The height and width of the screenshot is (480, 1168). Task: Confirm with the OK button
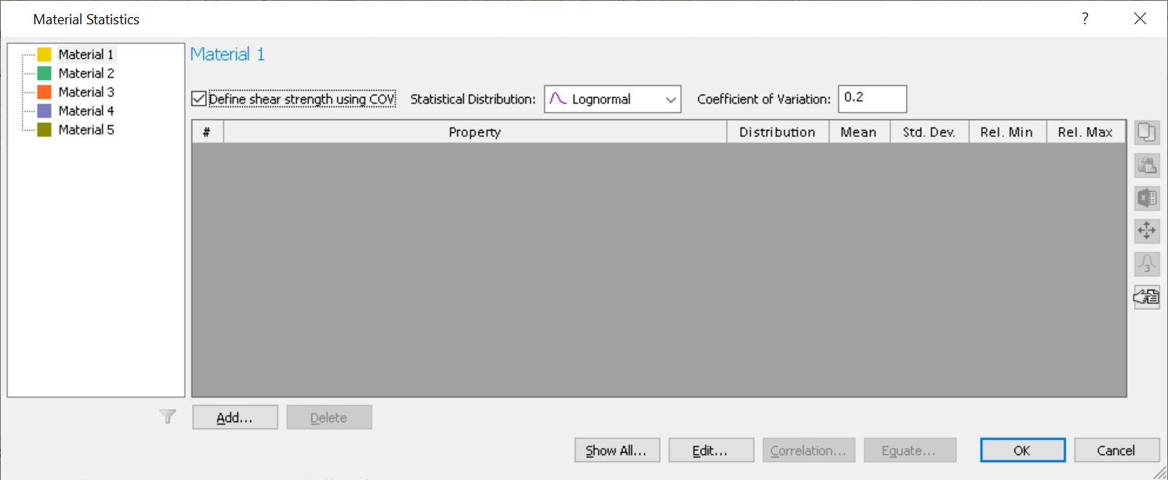click(x=1022, y=450)
